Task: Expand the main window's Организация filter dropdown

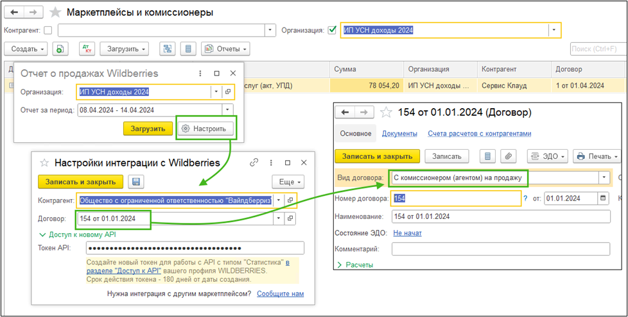Action: point(555,30)
